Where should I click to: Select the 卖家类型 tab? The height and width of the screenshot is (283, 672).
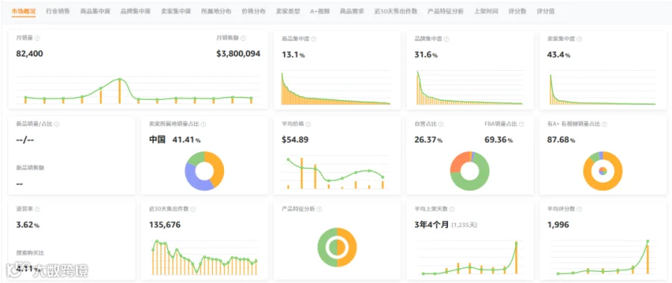(x=288, y=11)
